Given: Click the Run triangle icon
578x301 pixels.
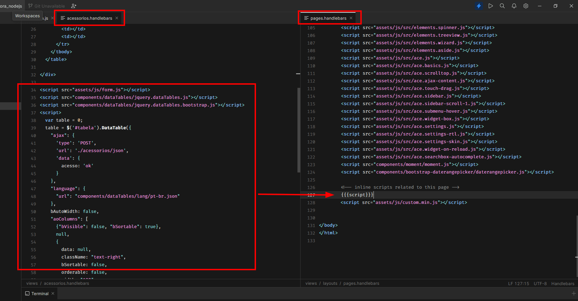Looking at the screenshot, I should 491,6.
